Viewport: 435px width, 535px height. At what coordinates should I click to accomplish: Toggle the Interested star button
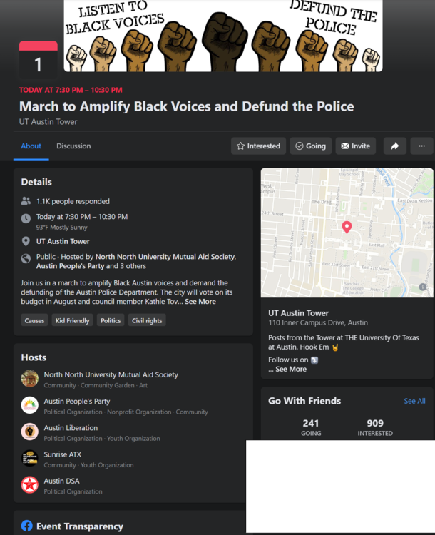pos(258,146)
